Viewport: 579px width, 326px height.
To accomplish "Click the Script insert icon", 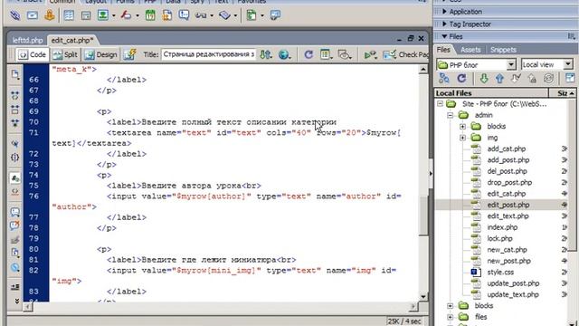I will click(x=224, y=15).
